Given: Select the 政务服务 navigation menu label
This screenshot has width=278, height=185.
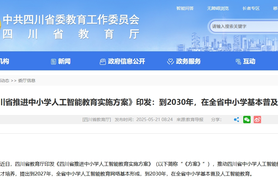Looking at the screenshot, I should (188, 61).
